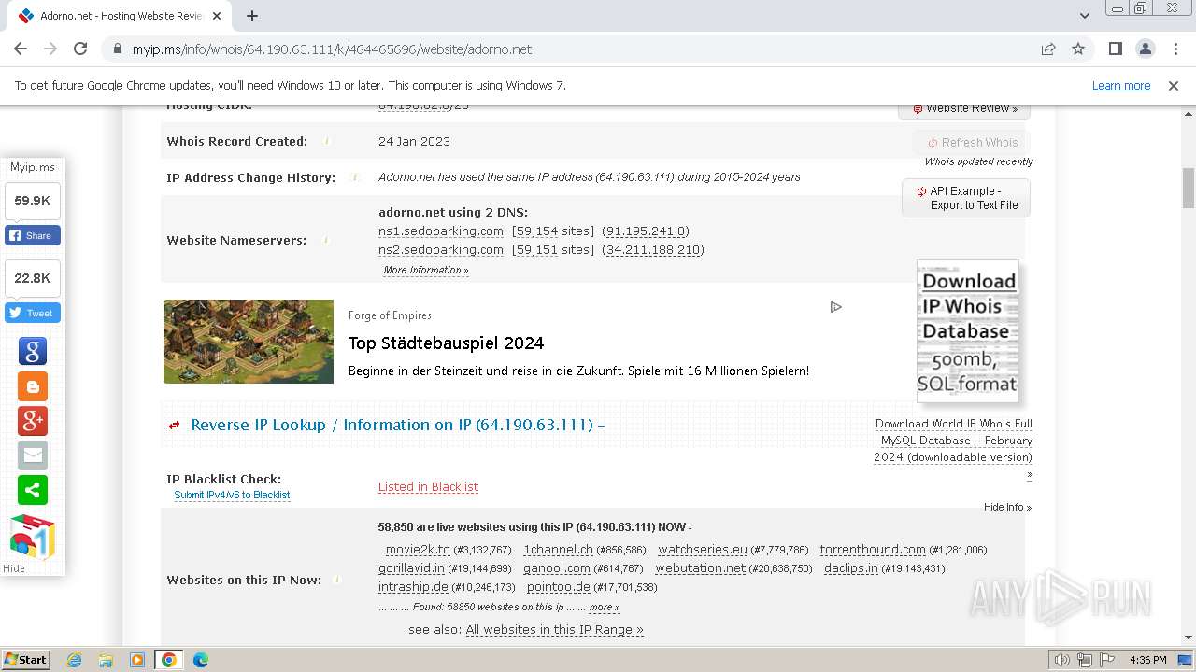This screenshot has height=672, width=1196.
Task: Click the taskbar volume speaker icon
Action: pyautogui.click(x=1062, y=660)
